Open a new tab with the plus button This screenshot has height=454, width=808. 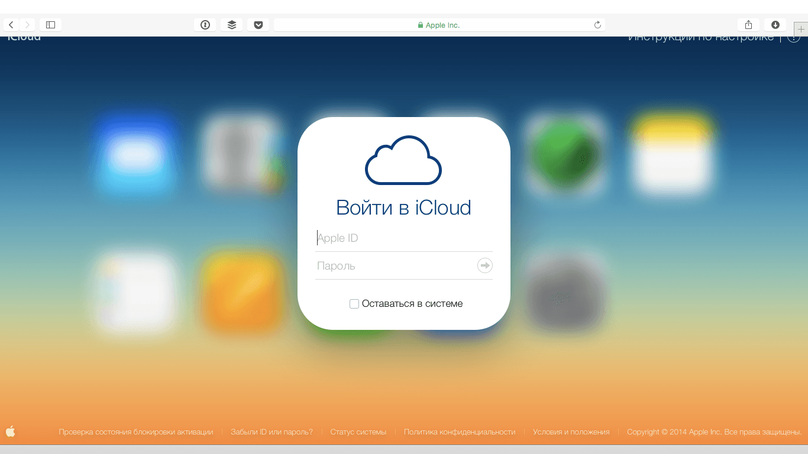801,30
